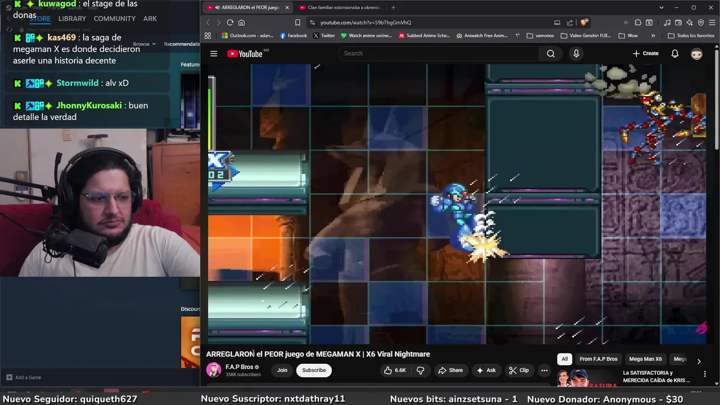The image size is (720, 405).
Task: Open YouTube notifications bell
Action: coord(675,53)
